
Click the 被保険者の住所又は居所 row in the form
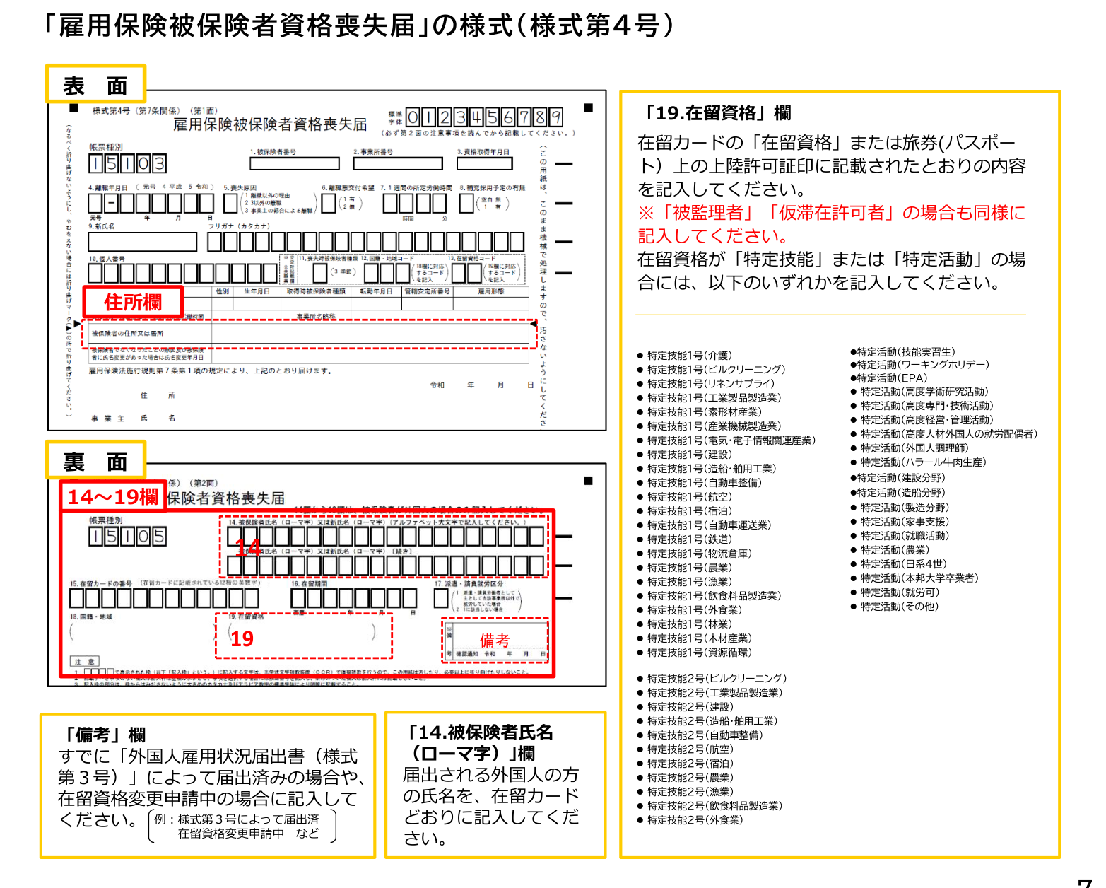point(310,333)
